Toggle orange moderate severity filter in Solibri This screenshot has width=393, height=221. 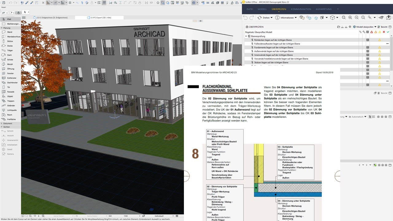click(376, 32)
